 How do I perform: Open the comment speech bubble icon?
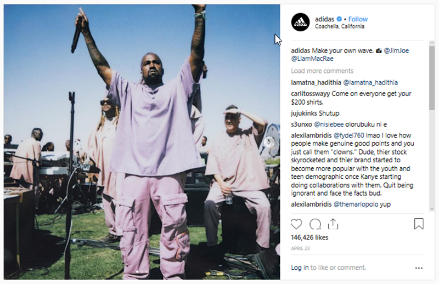click(315, 224)
